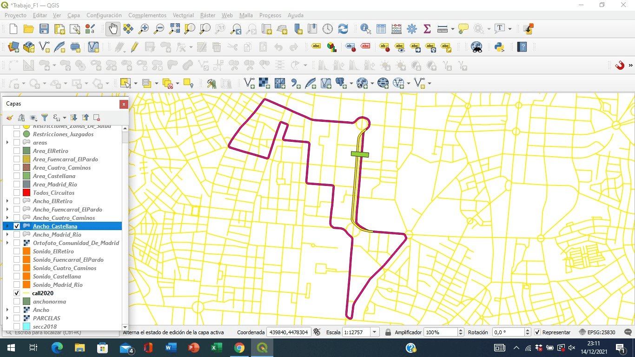Select the Pan Map hand tool
The image size is (635, 357).
pos(112,29)
